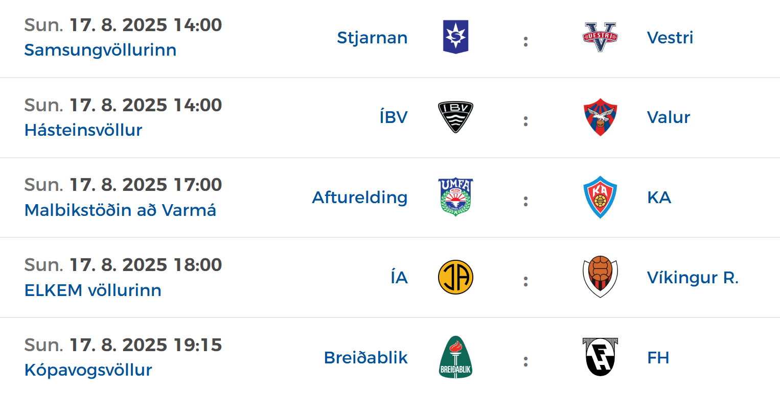Visit the Kópavogsvöllur venue page
The height and width of the screenshot is (393, 780).
click(x=88, y=370)
